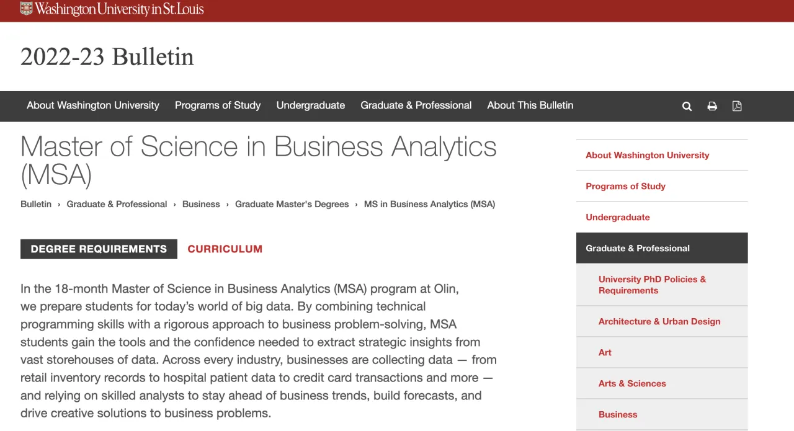The width and height of the screenshot is (794, 431).
Task: Click the Washington University shield logo
Action: (26, 9)
